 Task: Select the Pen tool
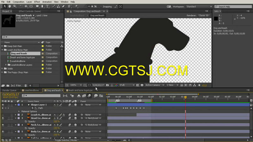pos(42,6)
